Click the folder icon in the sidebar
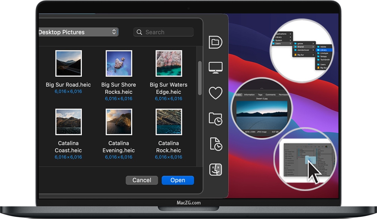Viewport: 377px width, 219px height. click(x=215, y=42)
